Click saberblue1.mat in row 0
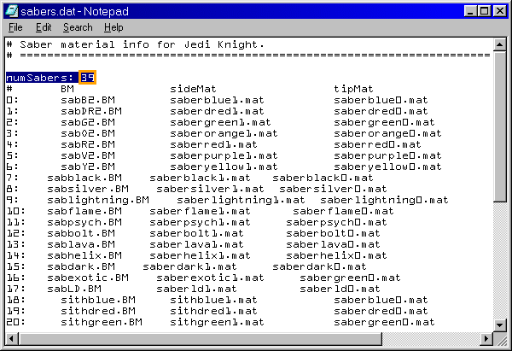Viewport: 512px width, 351px height. (x=217, y=100)
